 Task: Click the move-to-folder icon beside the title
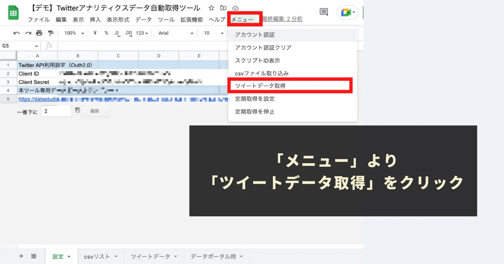pyautogui.click(x=223, y=8)
